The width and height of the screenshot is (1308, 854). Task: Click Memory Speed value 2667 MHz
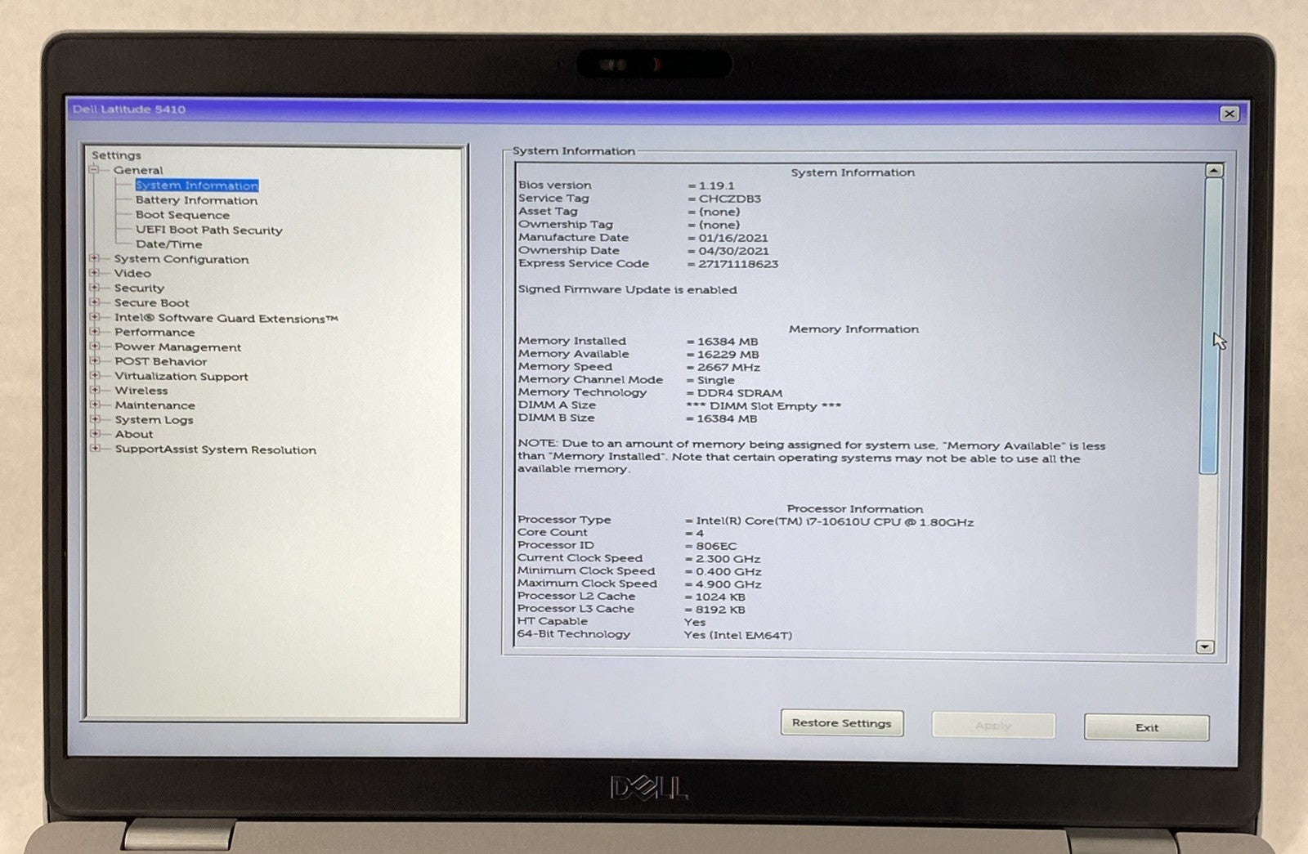pos(728,368)
